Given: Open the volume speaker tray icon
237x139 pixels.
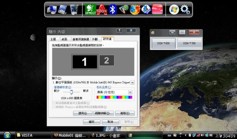Looking at the screenshot, I should tap(203, 135).
